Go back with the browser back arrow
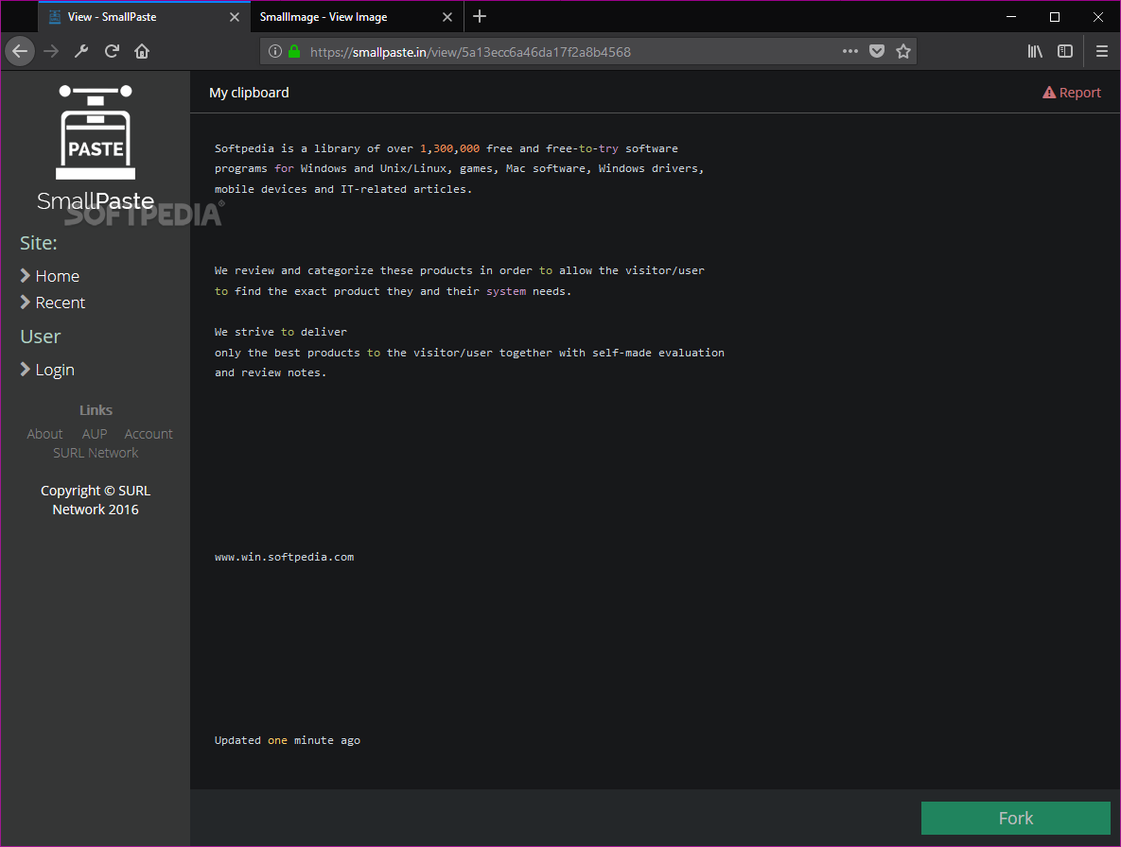 coord(20,51)
